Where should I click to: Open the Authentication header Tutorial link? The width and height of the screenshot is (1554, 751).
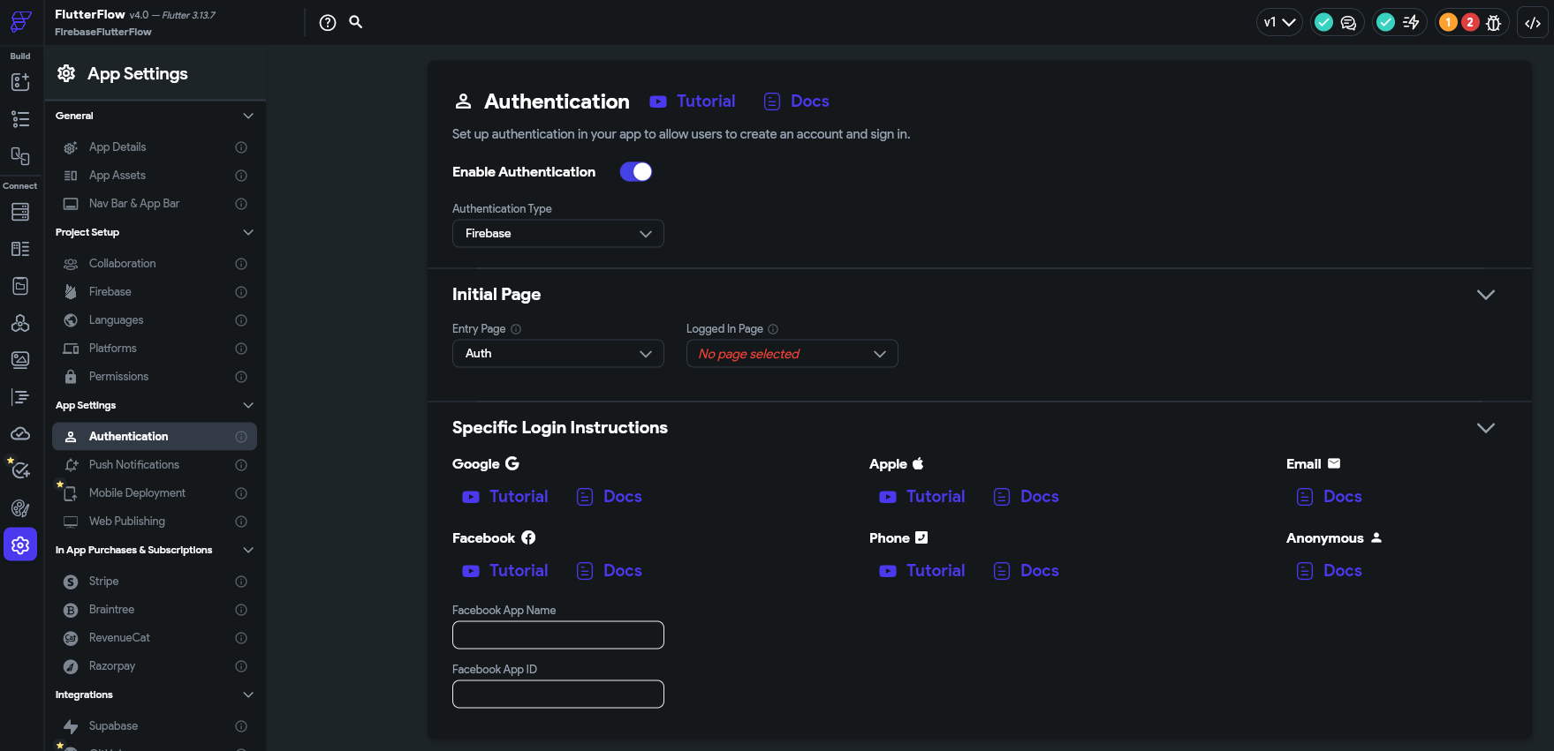click(693, 101)
